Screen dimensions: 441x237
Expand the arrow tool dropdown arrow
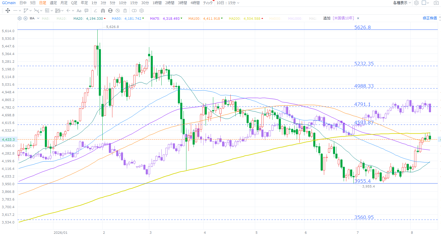click(x=73, y=11)
